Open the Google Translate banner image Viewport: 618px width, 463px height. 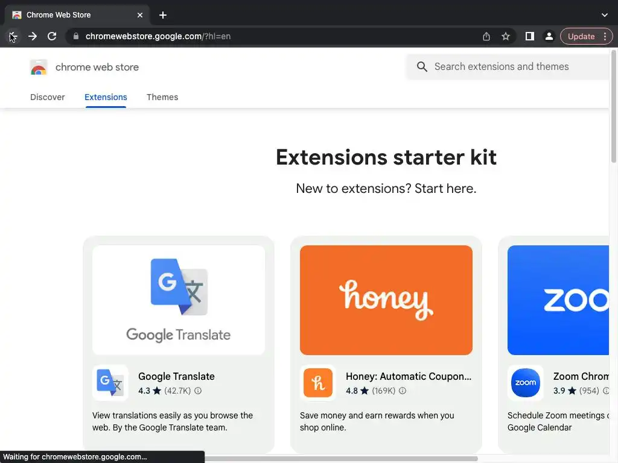[x=179, y=300]
